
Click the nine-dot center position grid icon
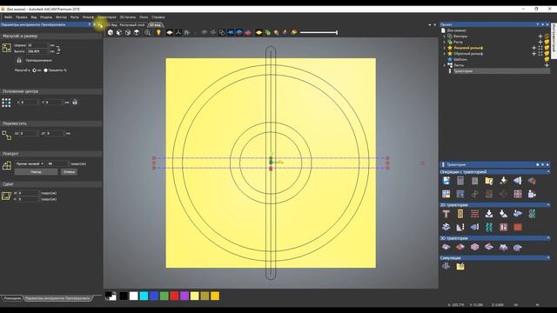pyautogui.click(x=6, y=103)
